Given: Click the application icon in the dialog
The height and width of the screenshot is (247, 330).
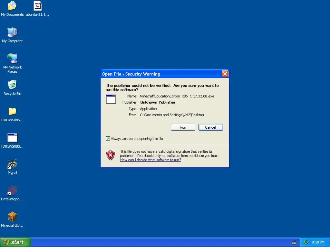Looking at the screenshot, I should [111, 99].
